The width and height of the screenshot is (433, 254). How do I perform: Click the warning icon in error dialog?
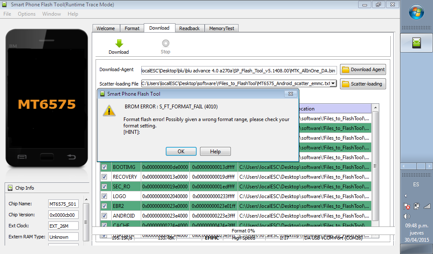click(109, 111)
